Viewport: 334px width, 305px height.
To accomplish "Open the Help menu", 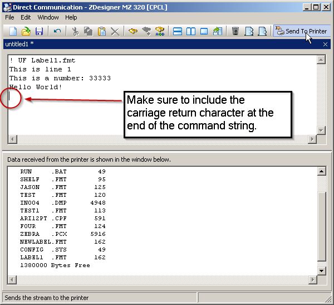I will pos(71,17).
